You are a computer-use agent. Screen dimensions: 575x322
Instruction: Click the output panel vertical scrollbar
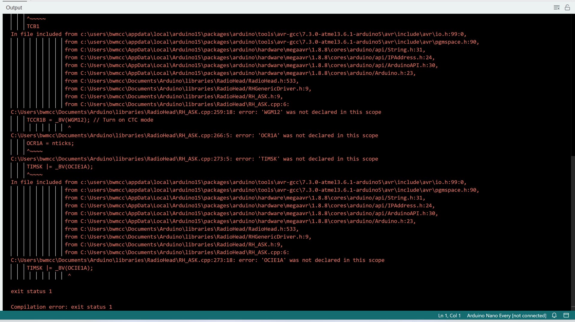tap(573, 232)
